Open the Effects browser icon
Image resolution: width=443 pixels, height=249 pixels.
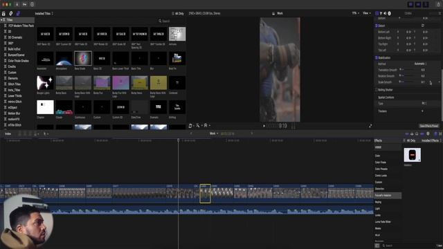[x=435, y=133]
